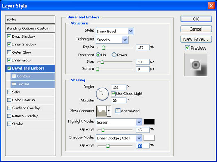Click the Highlight Opacity field showing 15
Viewport: 217px width, 162px height.
[143, 130]
